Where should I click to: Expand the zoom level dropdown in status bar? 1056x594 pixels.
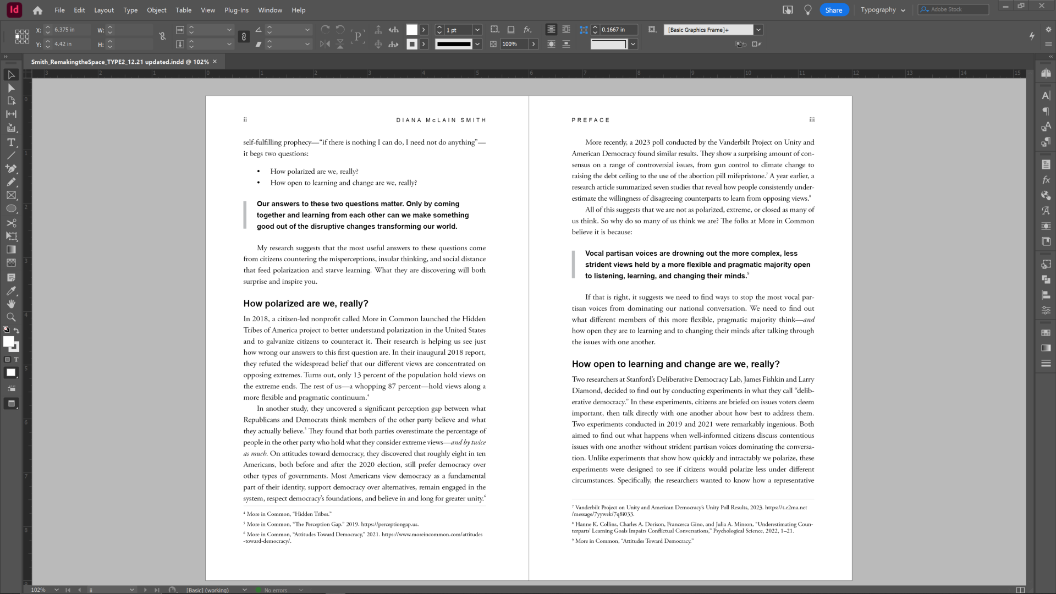[x=56, y=590]
